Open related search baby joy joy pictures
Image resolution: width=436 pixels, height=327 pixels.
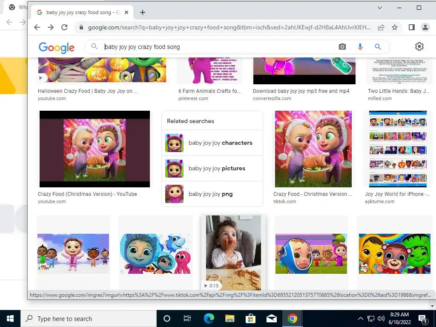pyautogui.click(x=212, y=169)
